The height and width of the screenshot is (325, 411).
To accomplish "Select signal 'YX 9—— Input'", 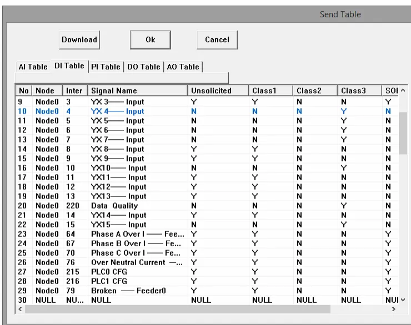I will click(x=117, y=158).
